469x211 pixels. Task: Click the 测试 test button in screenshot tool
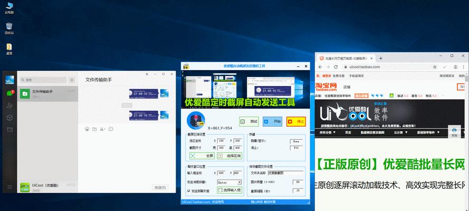click(x=249, y=122)
